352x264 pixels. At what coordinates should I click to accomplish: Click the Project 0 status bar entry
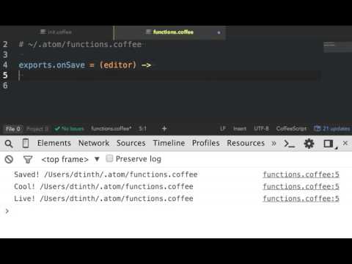(x=37, y=129)
